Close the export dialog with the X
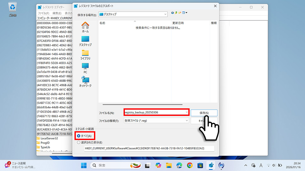Viewport: 305px width, 171px height. coord(215,6)
